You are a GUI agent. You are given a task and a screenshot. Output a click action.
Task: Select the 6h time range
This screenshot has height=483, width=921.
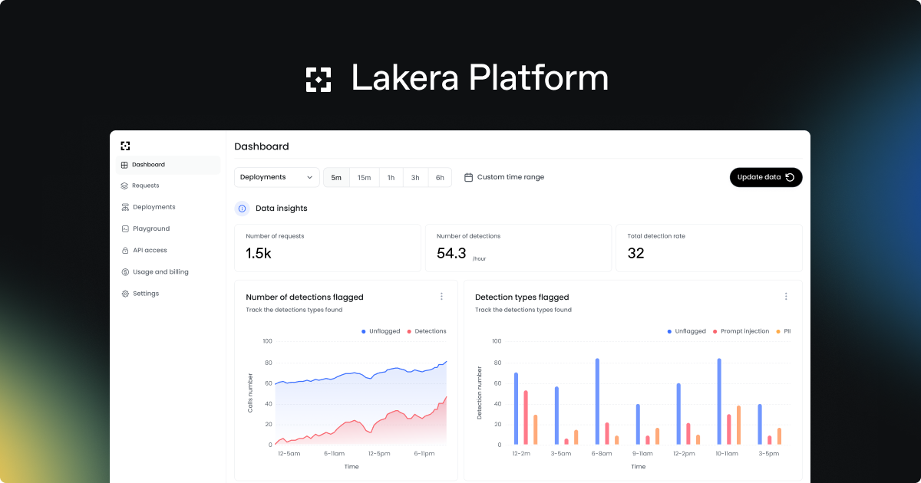440,178
